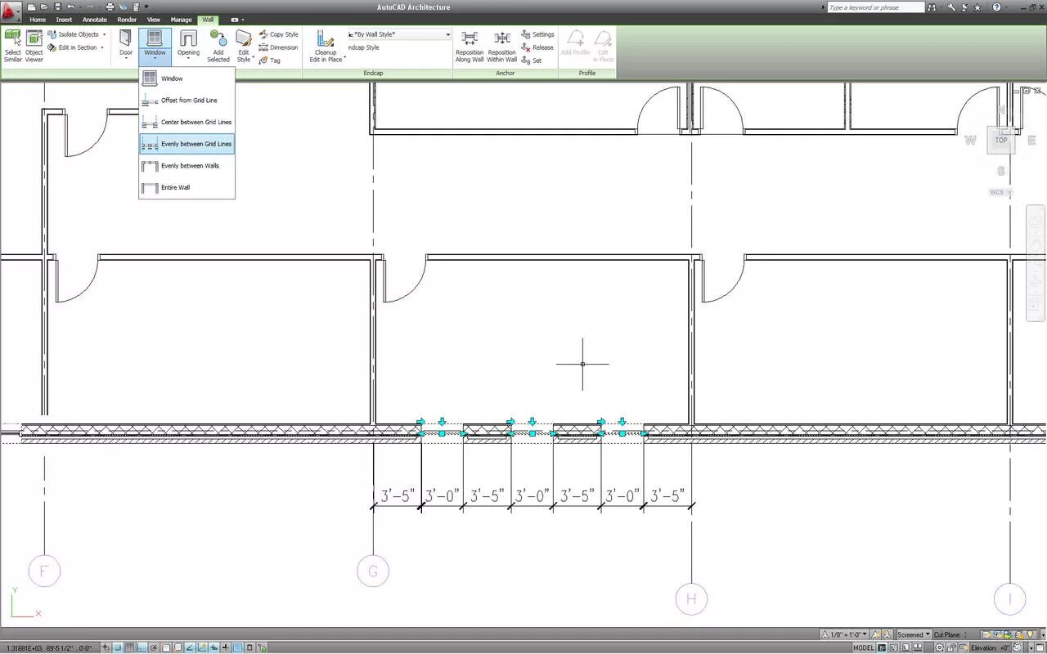The width and height of the screenshot is (1047, 654).
Task: Choose Evenly between Walls menu item
Action: (187, 166)
